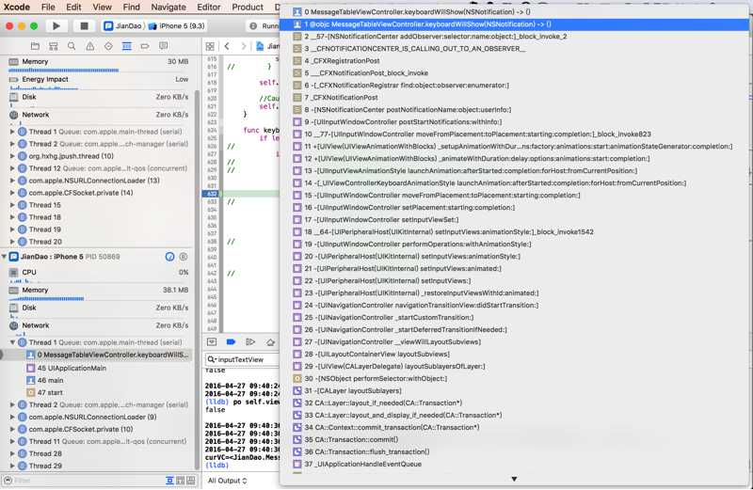Click the breakpoint gutter at line 632
Viewport: 753px width, 490px height.
[212, 194]
